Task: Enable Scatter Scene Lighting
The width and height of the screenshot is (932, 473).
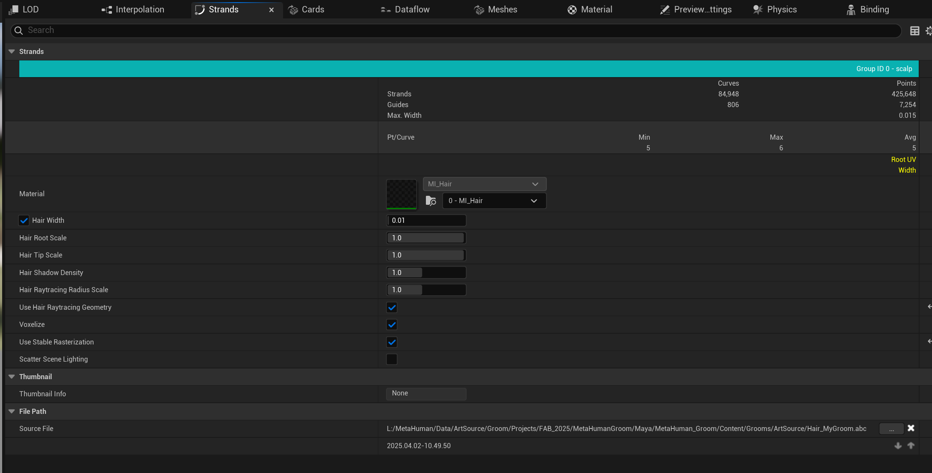Action: pos(392,359)
